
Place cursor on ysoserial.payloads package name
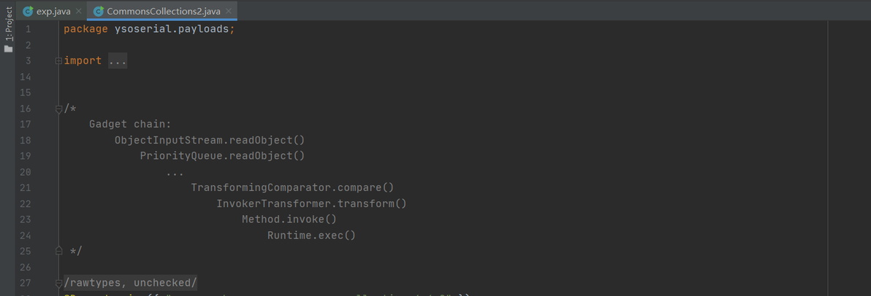(172, 29)
